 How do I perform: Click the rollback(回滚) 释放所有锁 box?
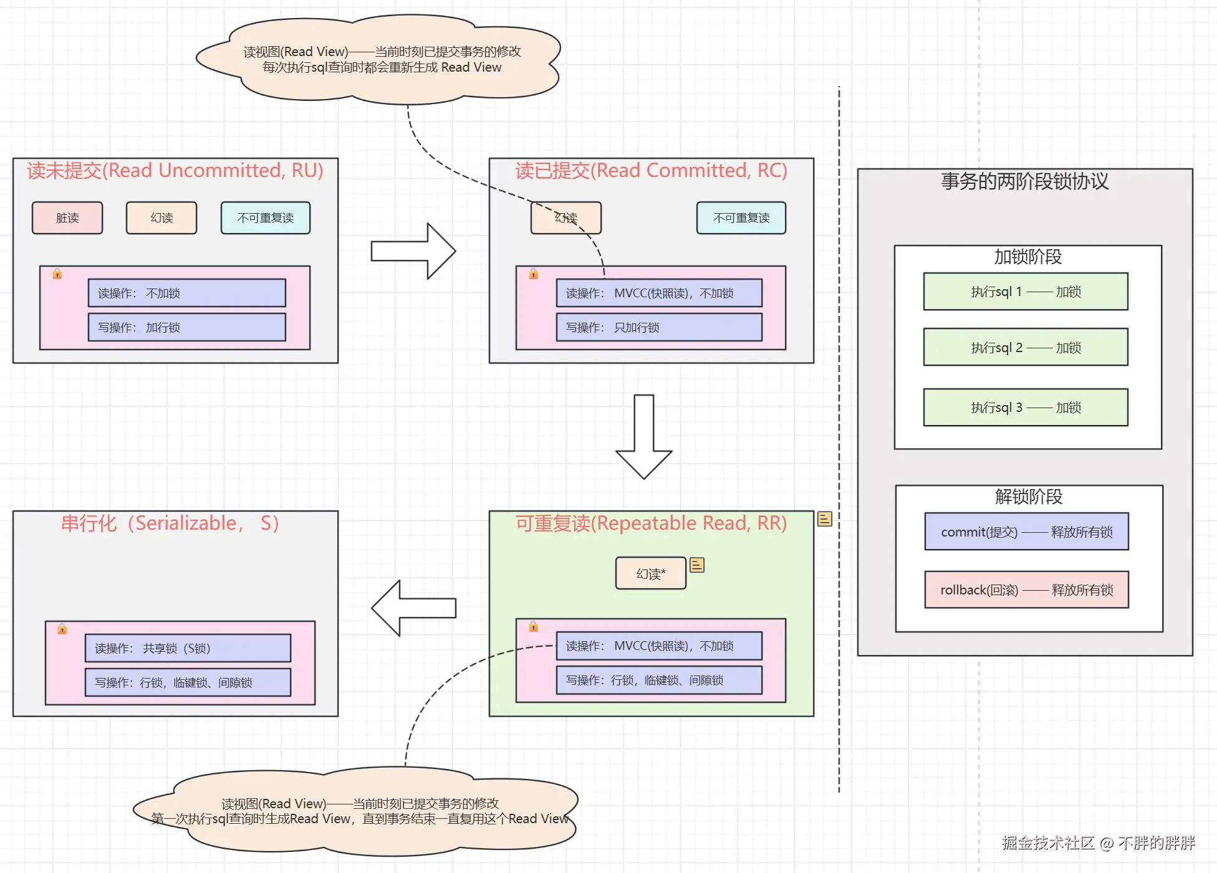pos(1026,589)
